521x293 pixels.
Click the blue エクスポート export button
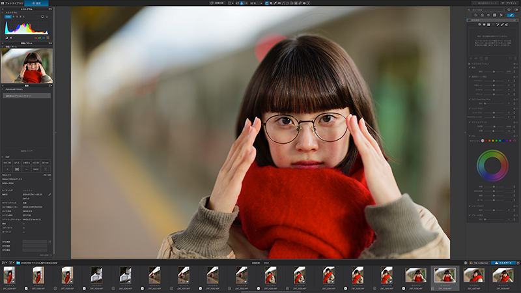(x=503, y=263)
